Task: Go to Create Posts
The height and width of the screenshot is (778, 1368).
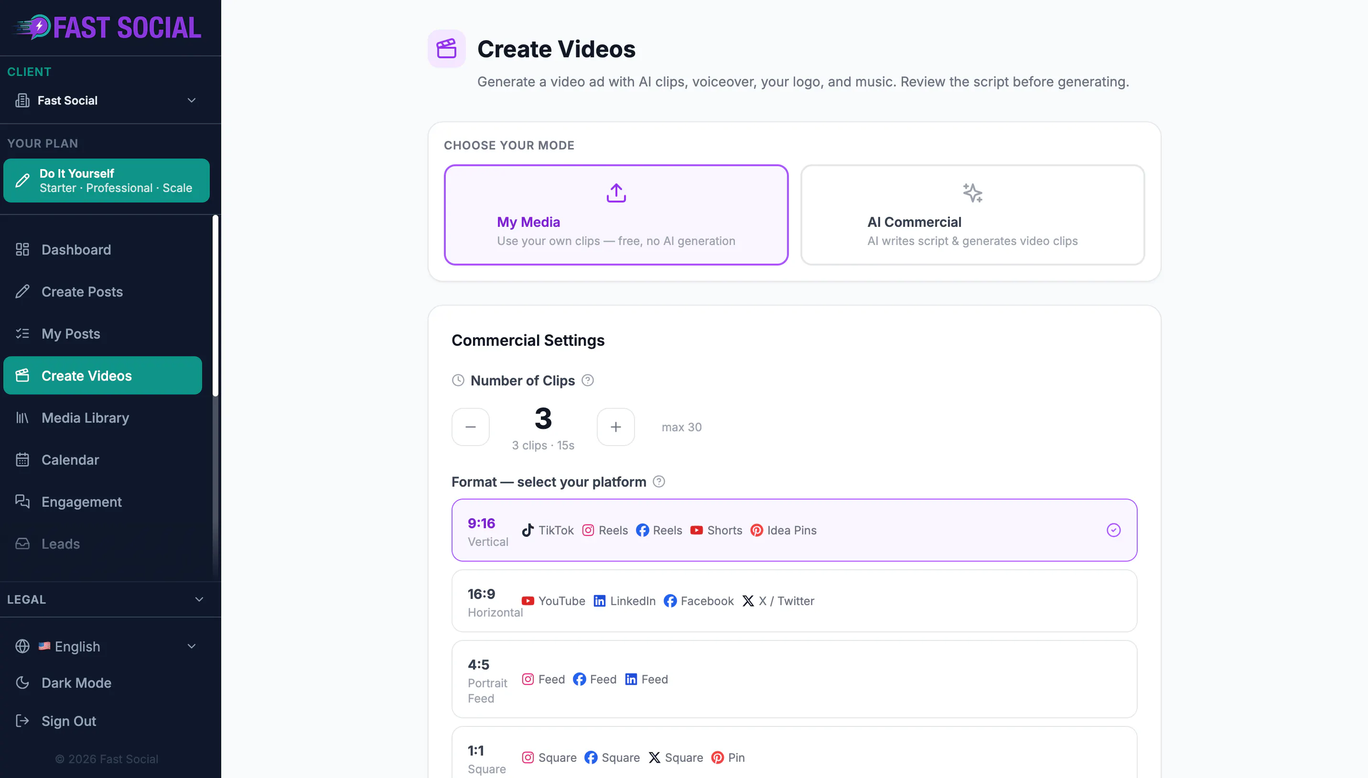Action: pyautogui.click(x=103, y=292)
